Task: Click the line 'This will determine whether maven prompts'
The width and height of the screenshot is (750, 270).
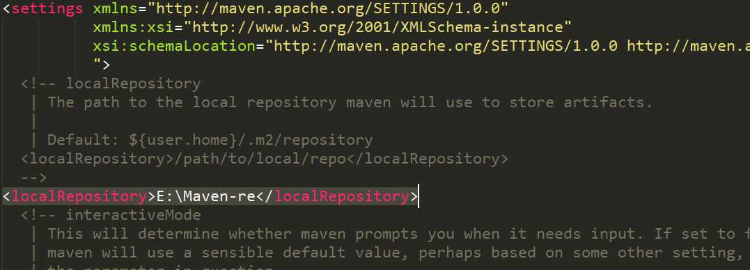Action: tap(398, 234)
